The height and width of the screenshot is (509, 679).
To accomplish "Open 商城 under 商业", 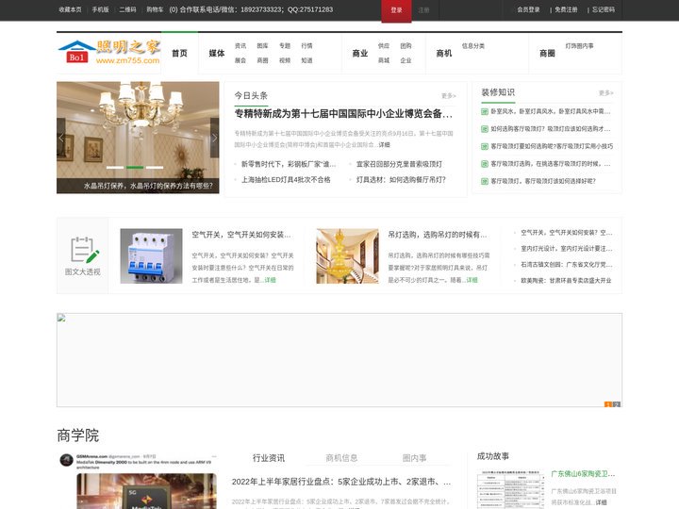I will click(x=384, y=60).
